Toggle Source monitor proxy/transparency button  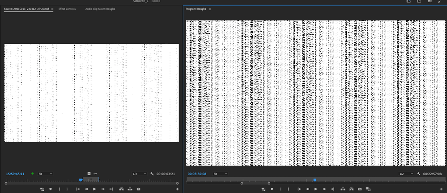click(x=42, y=189)
